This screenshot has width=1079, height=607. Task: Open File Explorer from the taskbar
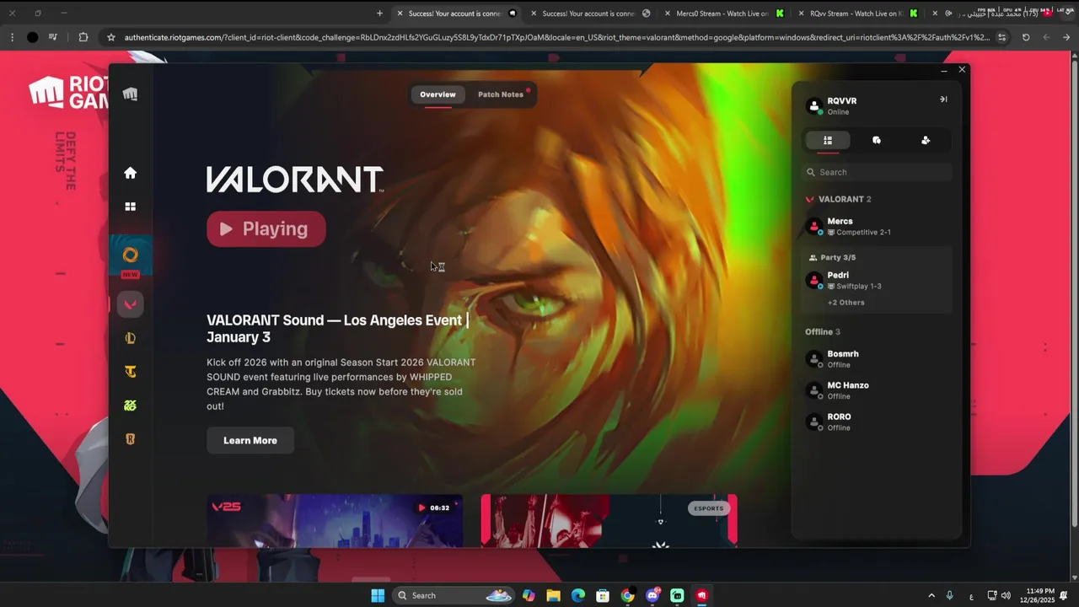click(553, 596)
